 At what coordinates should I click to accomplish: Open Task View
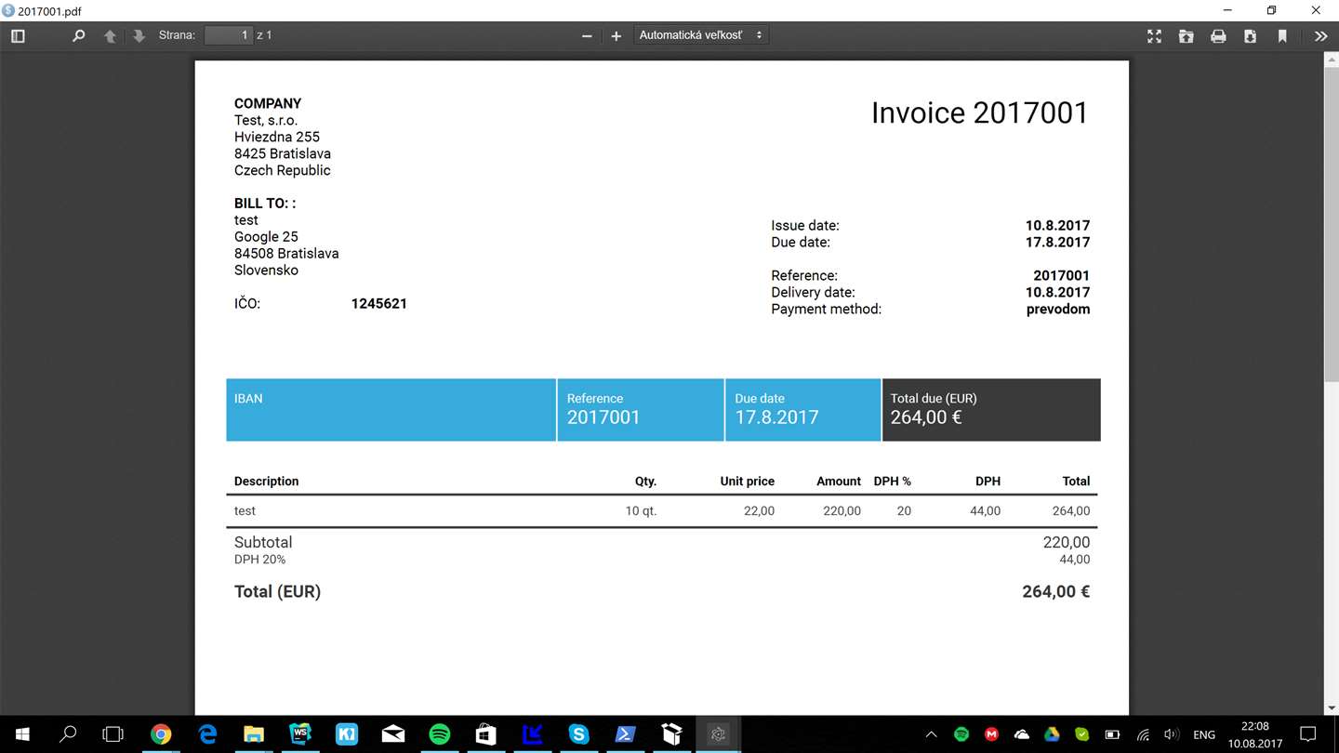[x=113, y=734]
